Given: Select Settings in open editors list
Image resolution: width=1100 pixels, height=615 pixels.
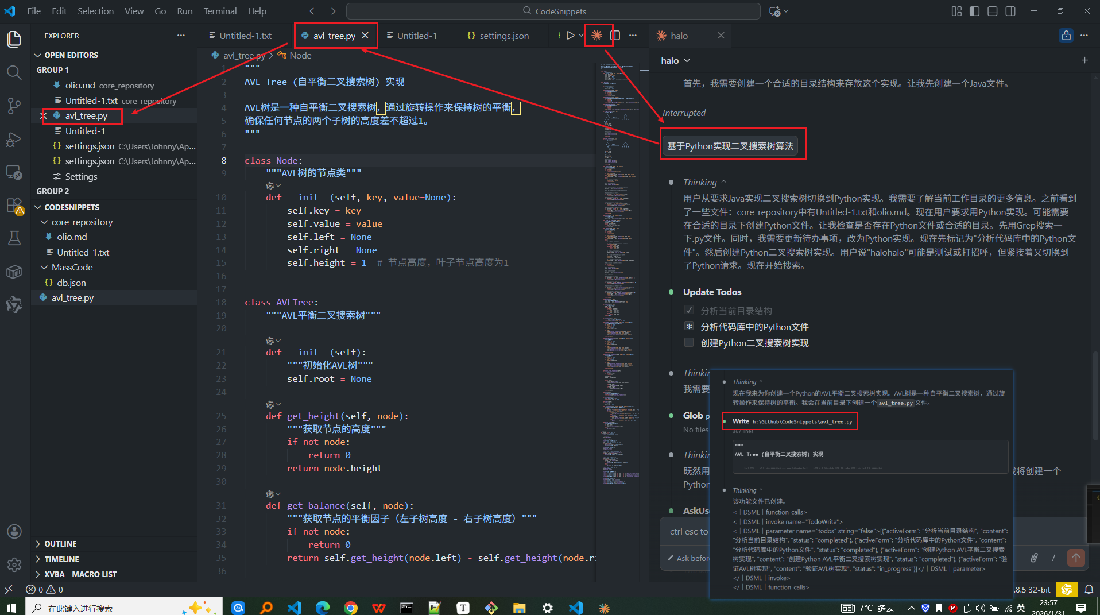Looking at the screenshot, I should (x=114, y=177).
